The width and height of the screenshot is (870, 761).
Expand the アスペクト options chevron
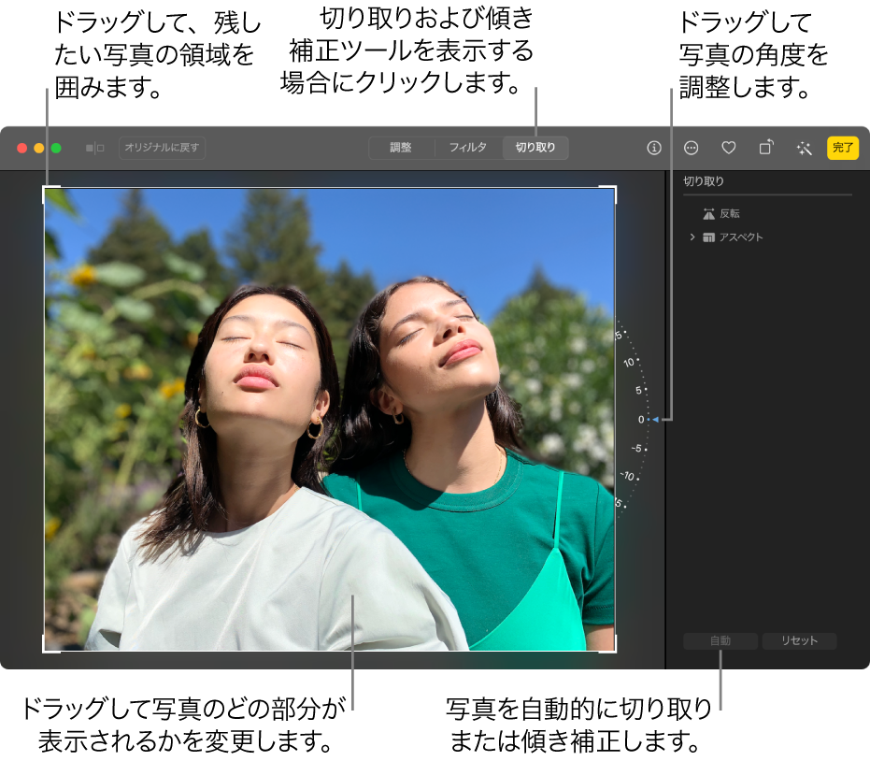click(x=692, y=237)
